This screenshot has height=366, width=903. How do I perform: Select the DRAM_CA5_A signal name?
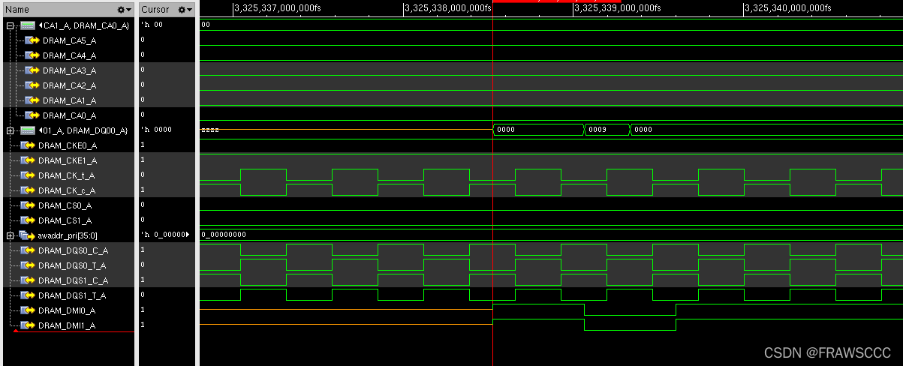coord(69,40)
